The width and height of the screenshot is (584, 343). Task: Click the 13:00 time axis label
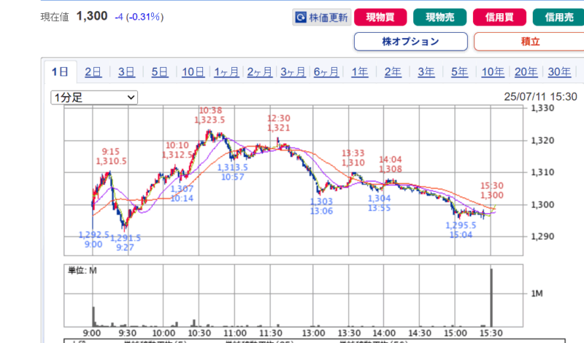(x=313, y=333)
